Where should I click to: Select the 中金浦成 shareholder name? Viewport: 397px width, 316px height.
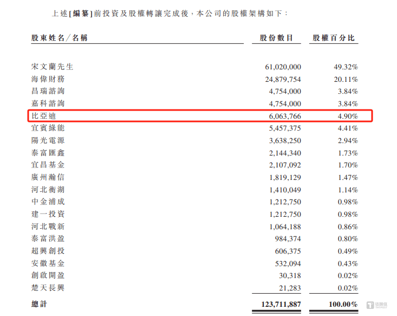(48, 202)
